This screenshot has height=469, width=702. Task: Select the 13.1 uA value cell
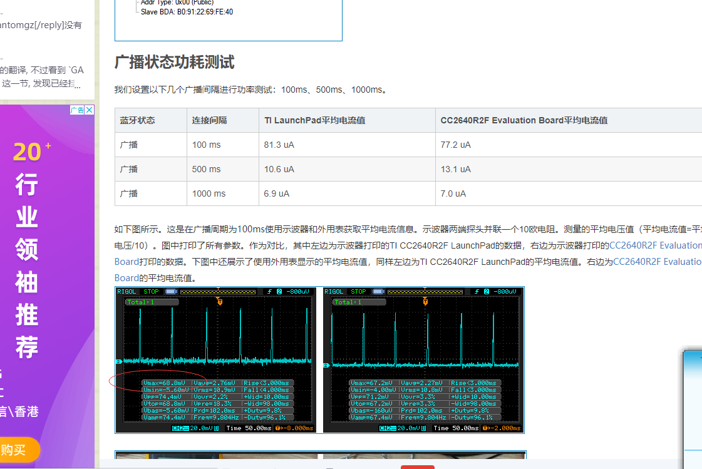pos(569,169)
